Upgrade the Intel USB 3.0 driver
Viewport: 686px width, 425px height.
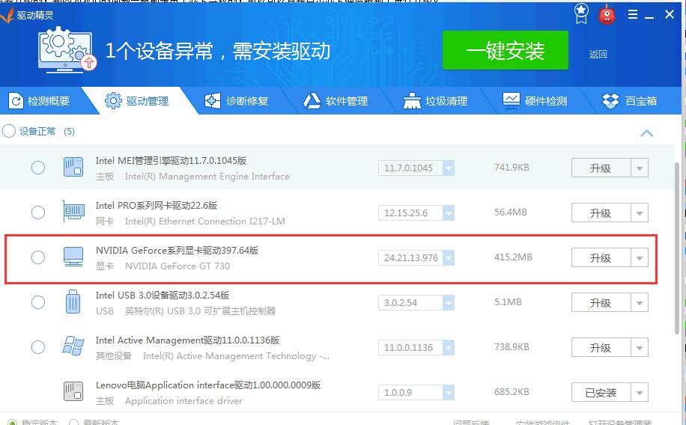coord(601,302)
